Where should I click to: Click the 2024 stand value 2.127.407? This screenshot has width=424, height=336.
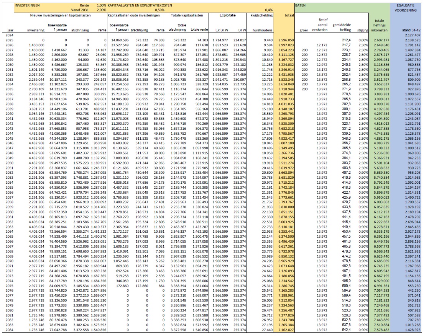pos(413,35)
